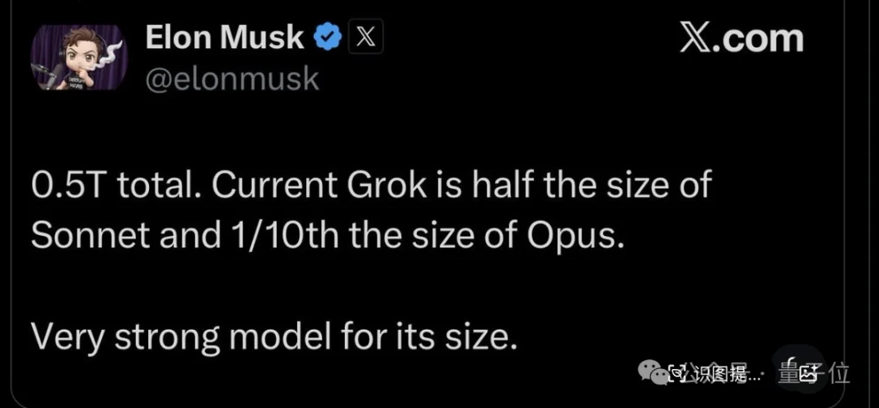Open the @elonmusk handle link

point(232,79)
